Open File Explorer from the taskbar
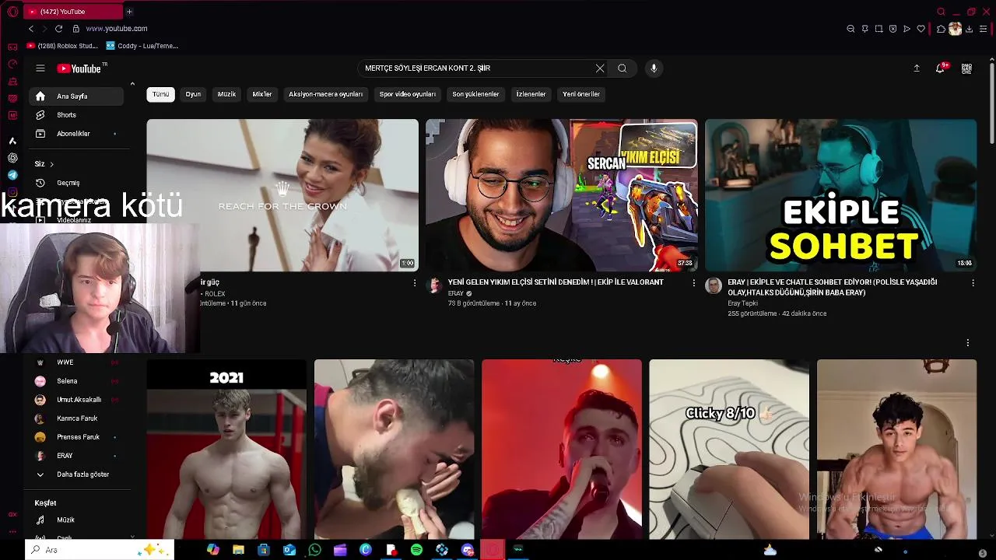Viewport: 996px width, 560px height. point(238,550)
